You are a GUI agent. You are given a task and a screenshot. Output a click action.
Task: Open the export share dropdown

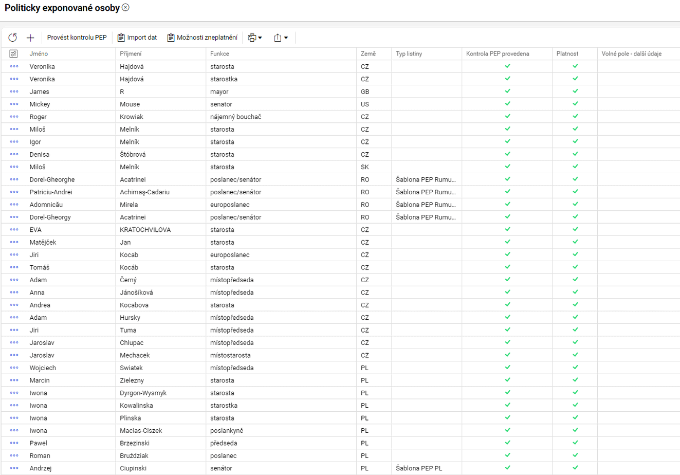[x=281, y=38]
